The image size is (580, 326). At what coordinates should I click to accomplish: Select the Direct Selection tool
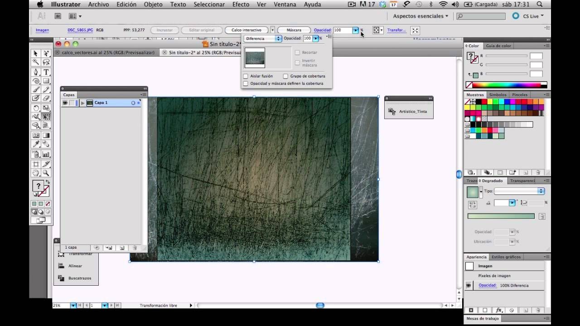tap(46, 53)
